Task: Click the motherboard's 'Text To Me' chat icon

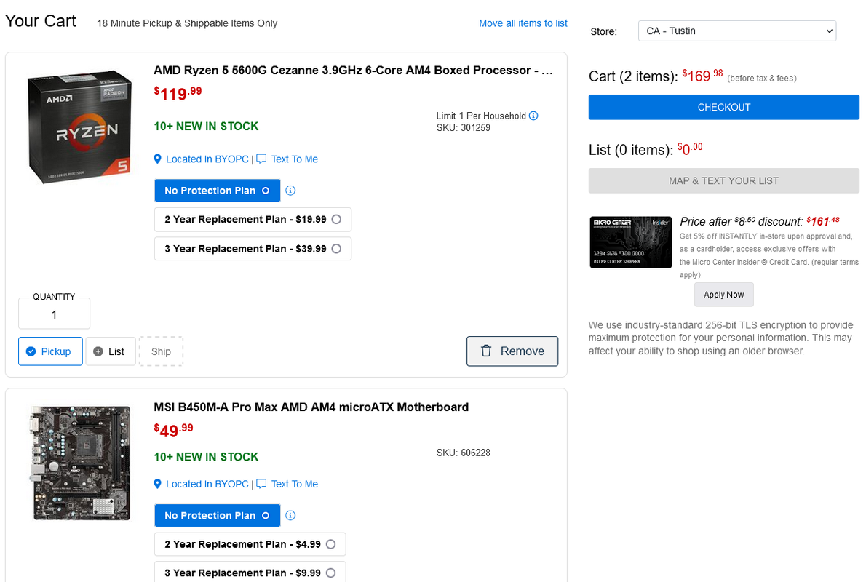Action: 262,484
